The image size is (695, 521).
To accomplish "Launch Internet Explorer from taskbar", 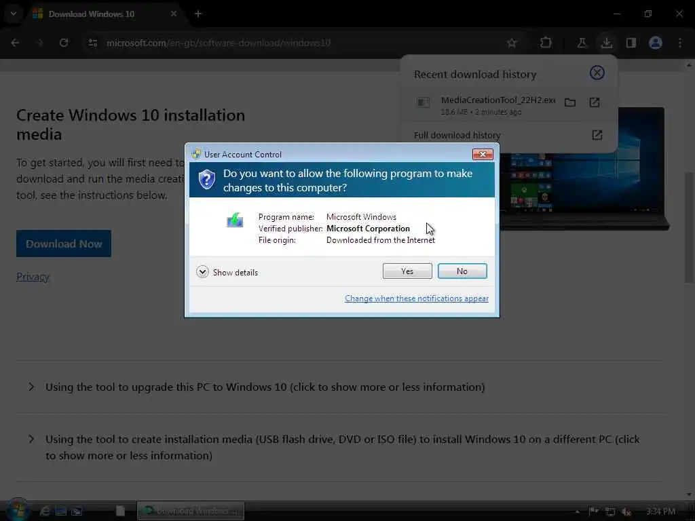I will point(45,512).
